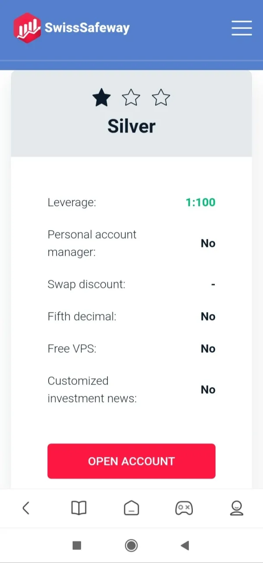Tap the Android recent apps square
Image resolution: width=263 pixels, height=563 pixels.
77,545
